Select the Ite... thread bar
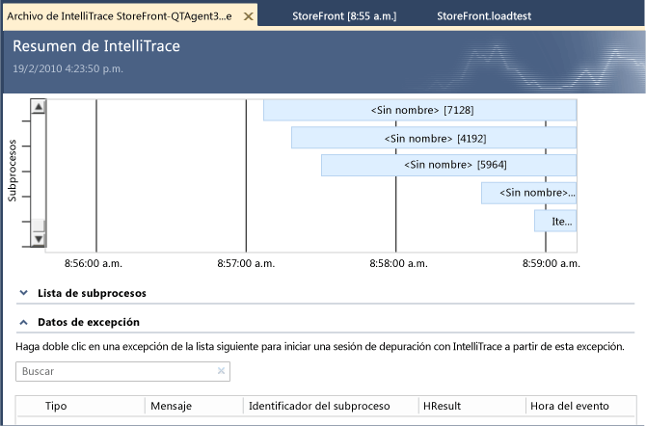646x426 pixels. point(555,222)
